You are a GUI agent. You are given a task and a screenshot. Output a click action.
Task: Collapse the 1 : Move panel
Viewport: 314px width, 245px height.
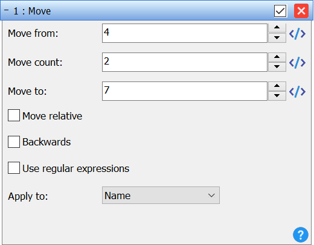tap(7, 10)
